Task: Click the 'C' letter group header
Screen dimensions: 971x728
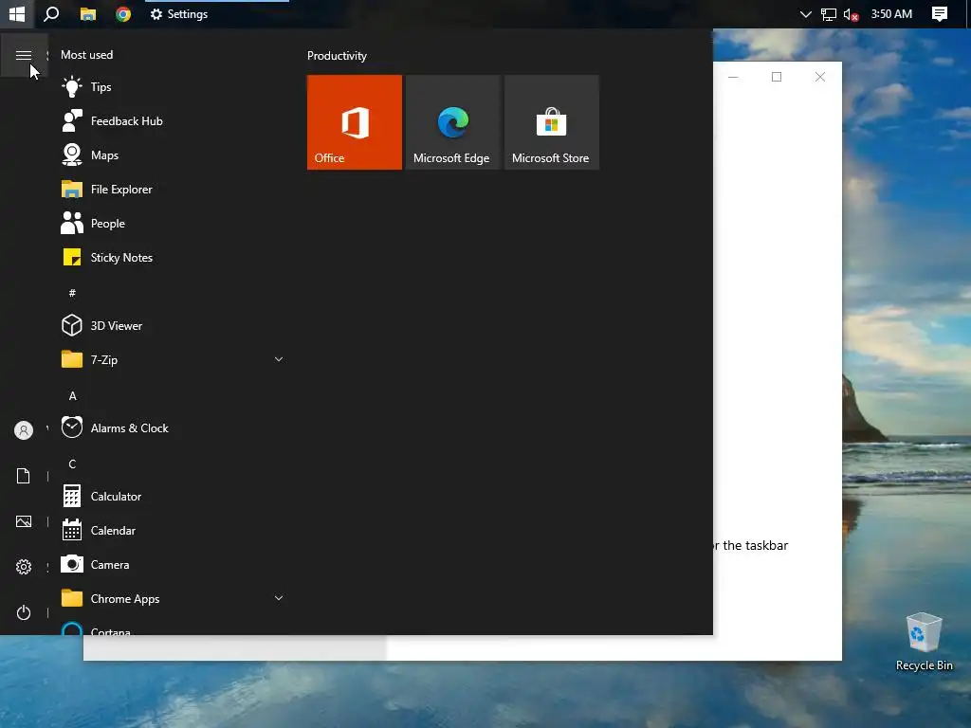Action: [x=72, y=464]
